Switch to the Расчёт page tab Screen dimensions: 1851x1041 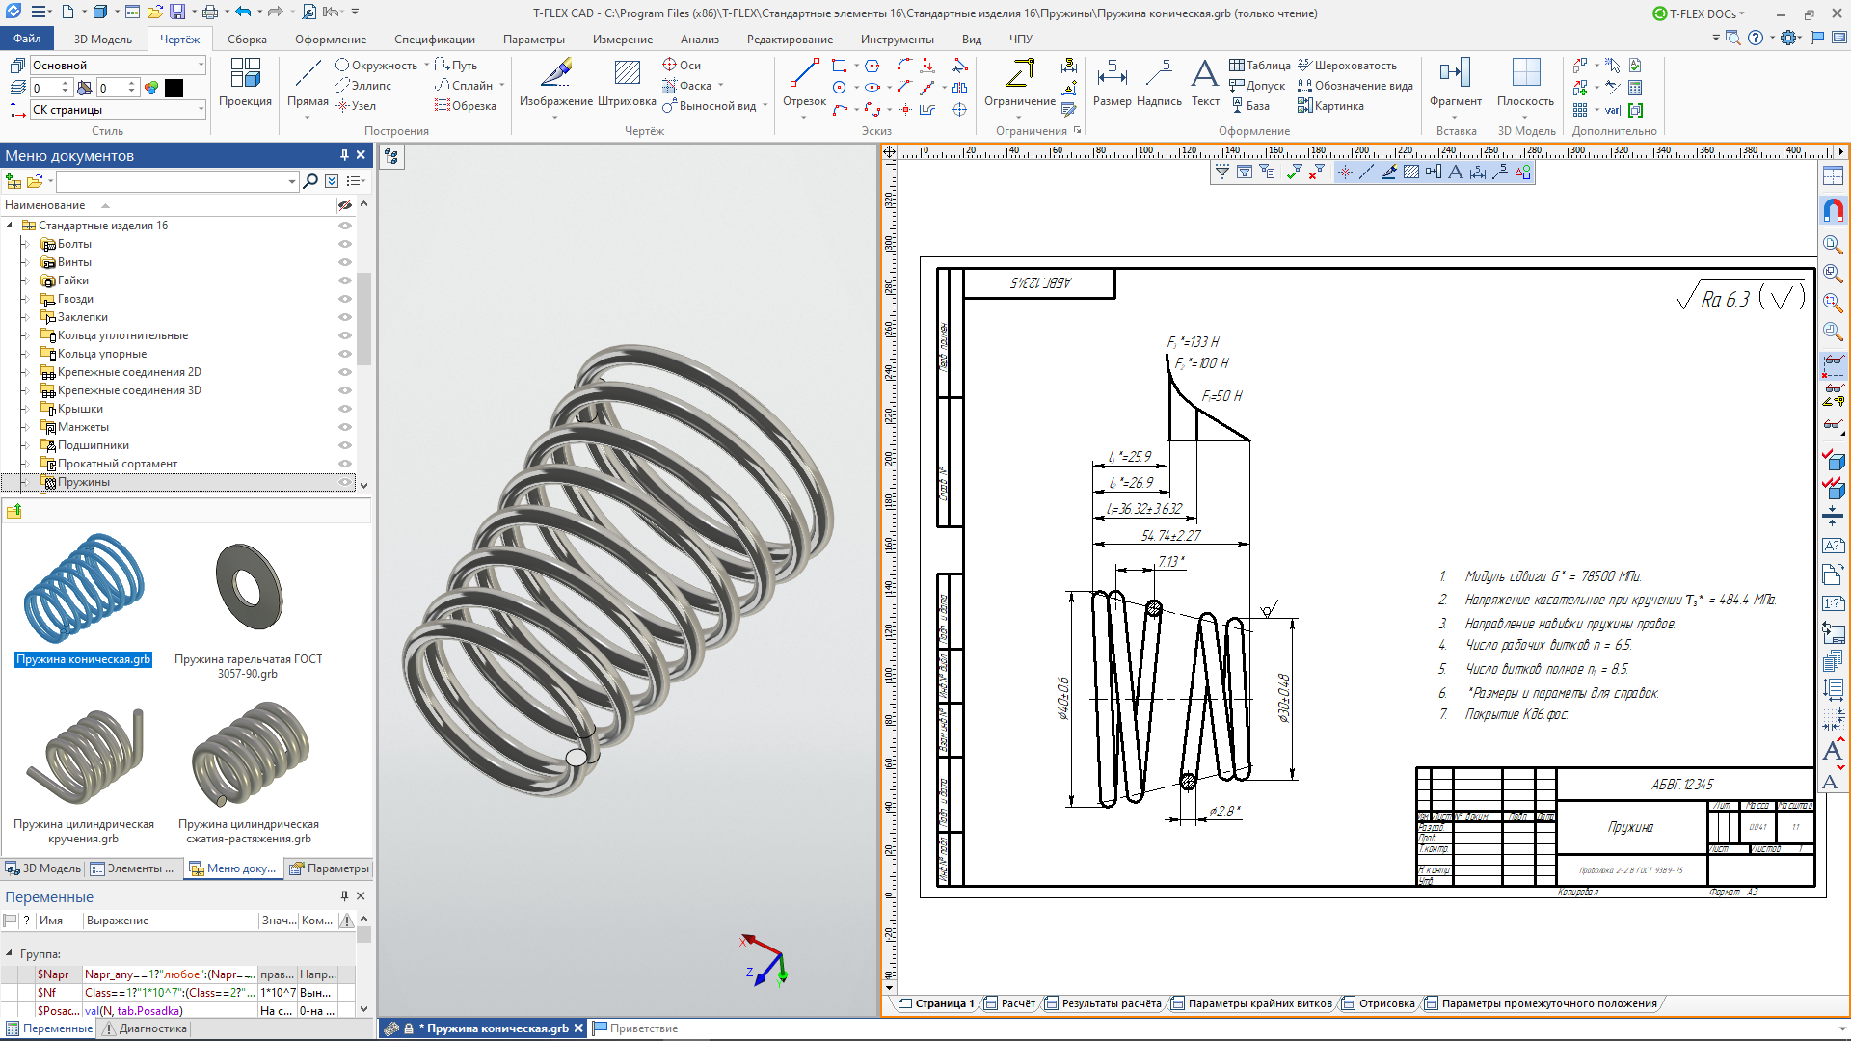click(1009, 1003)
